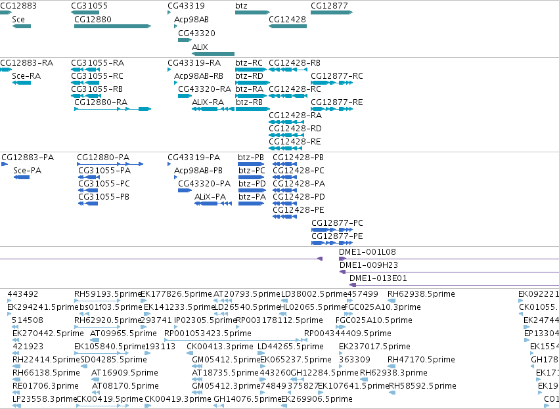
Task: Click EST GH14076.5prime label
Action: click(x=247, y=399)
